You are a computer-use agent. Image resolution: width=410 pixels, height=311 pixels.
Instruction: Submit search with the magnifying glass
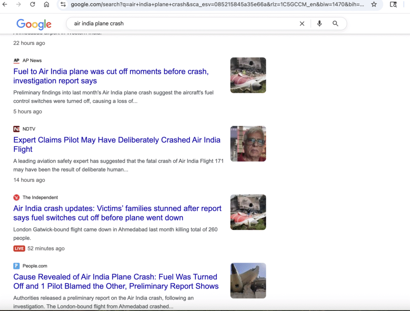coord(336,24)
